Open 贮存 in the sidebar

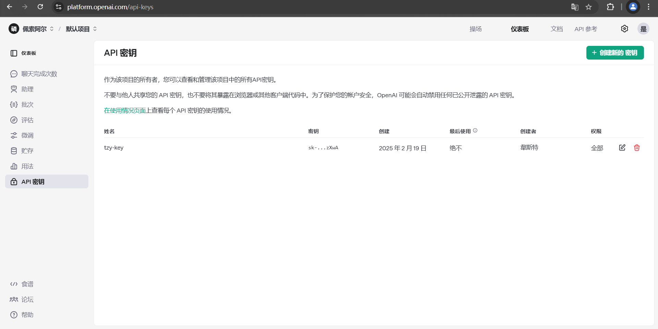(47, 151)
